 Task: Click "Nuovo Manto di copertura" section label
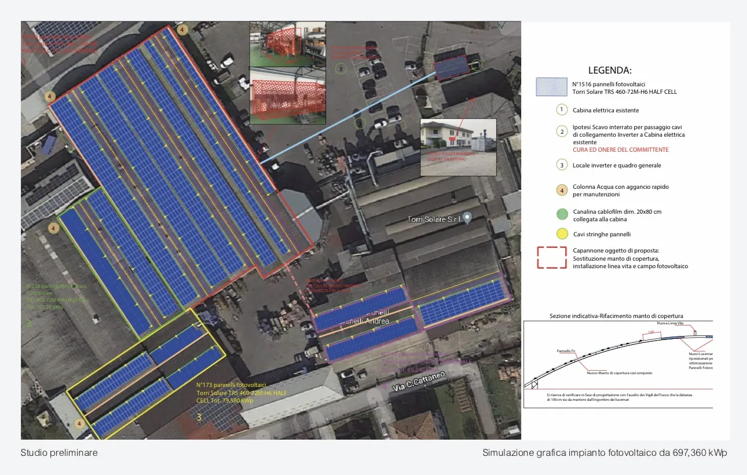619,372
